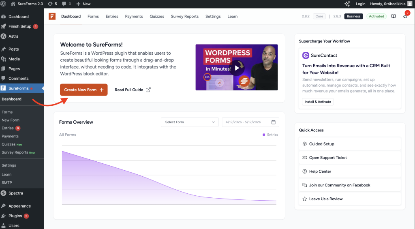The width and height of the screenshot is (415, 229).
Task: Click the Activated license badge
Action: point(376,16)
